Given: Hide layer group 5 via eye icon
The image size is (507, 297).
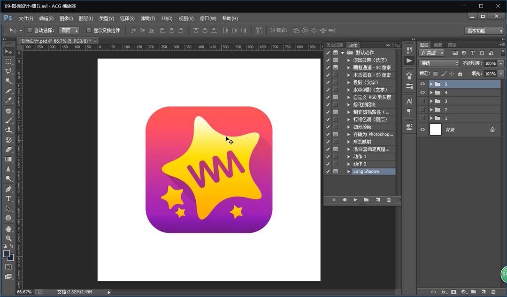Looking at the screenshot, I should (x=422, y=84).
